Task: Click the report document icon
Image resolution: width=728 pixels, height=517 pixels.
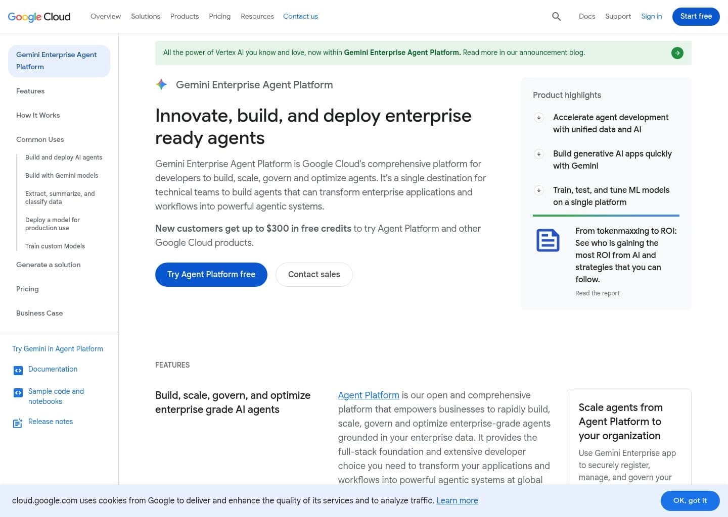Action: [548, 240]
